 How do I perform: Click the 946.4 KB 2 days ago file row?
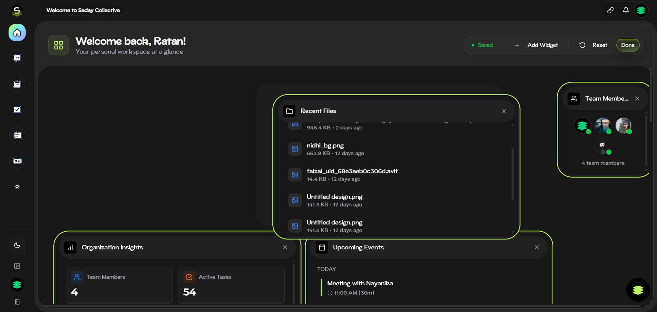click(x=397, y=127)
